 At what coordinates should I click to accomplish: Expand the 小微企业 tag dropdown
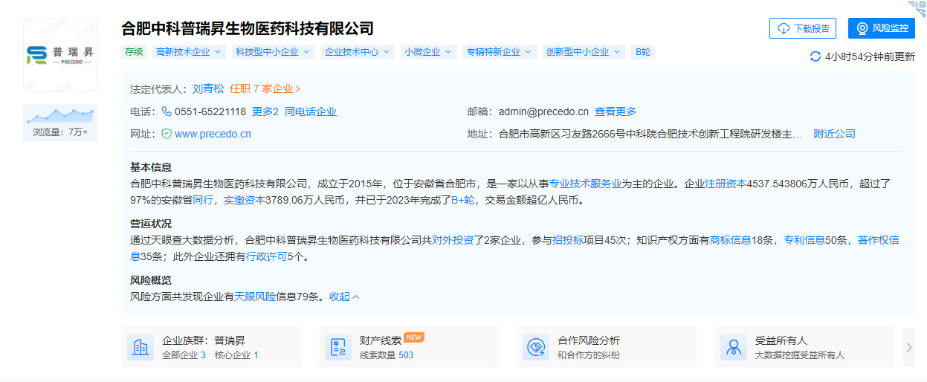click(x=428, y=52)
